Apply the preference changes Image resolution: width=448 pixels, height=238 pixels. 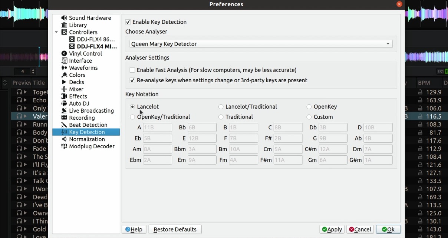point(331,229)
